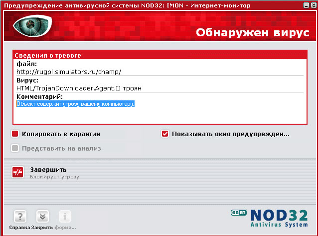Click the Обнаружен вирус banner heading
Image resolution: width=318 pixels, height=236 pixels.
(x=252, y=33)
